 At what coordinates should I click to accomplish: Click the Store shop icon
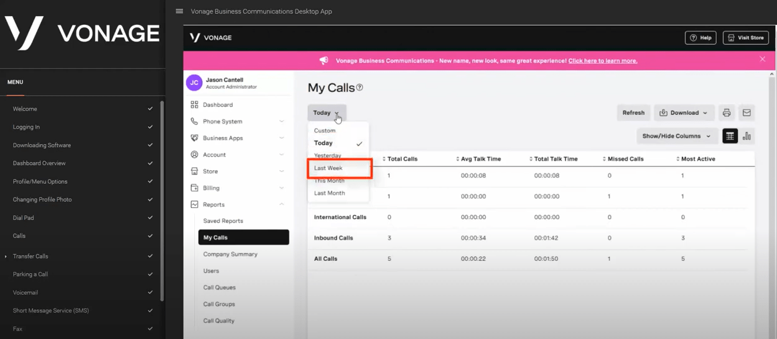(194, 171)
